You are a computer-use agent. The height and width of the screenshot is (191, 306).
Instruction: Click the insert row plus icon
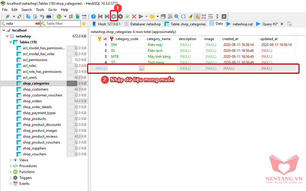coord(114,17)
